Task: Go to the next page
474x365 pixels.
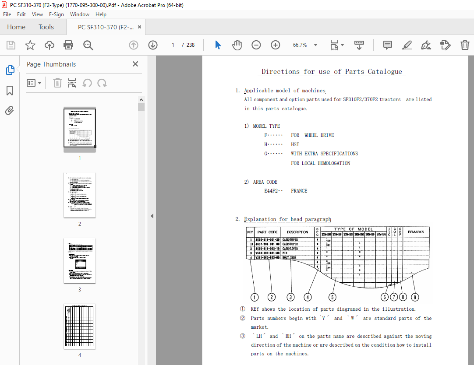Action: (153, 45)
